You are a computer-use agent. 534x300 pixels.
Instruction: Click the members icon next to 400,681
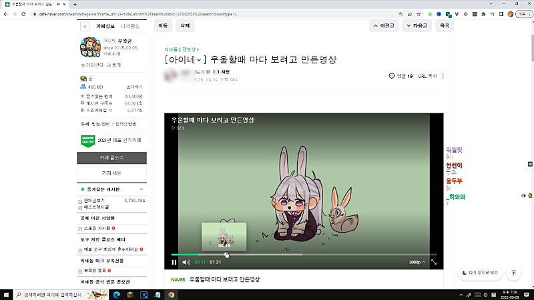tap(83, 87)
